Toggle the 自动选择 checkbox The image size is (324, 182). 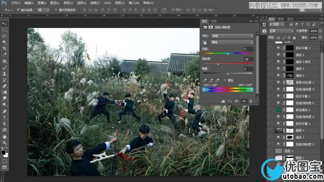pyautogui.click(x=18, y=10)
